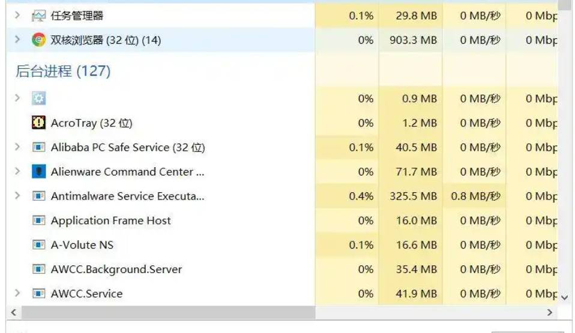Click the Application Frame Host icon
This screenshot has width=575, height=333.
point(38,220)
